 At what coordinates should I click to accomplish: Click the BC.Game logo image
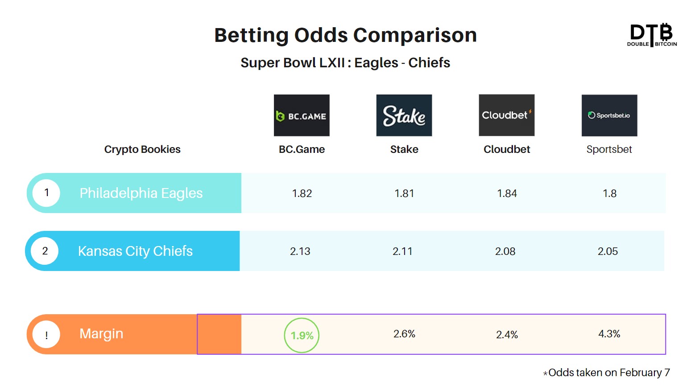pyautogui.click(x=302, y=115)
